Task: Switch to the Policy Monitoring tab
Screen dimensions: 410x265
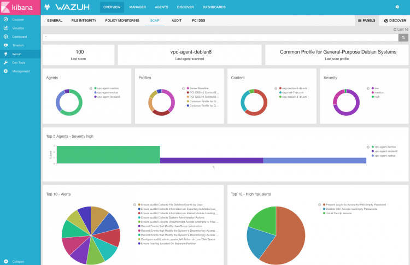Action: coord(122,20)
